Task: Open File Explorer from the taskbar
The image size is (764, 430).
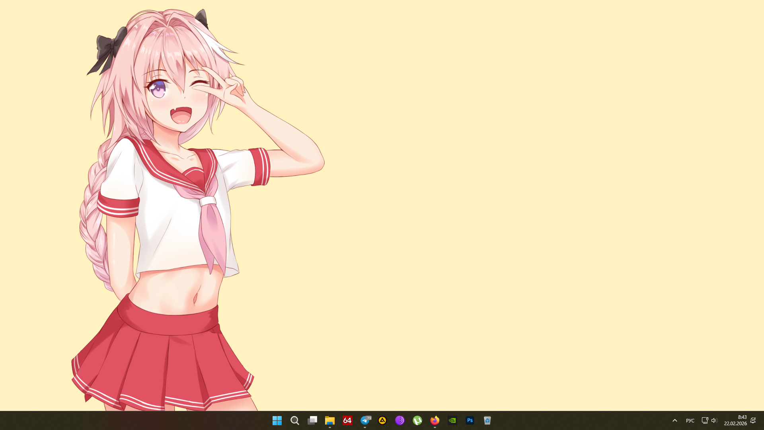Action: (330, 420)
